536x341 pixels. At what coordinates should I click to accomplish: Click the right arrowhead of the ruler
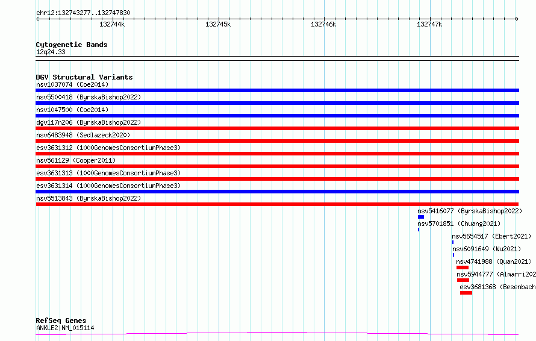pos(517,19)
